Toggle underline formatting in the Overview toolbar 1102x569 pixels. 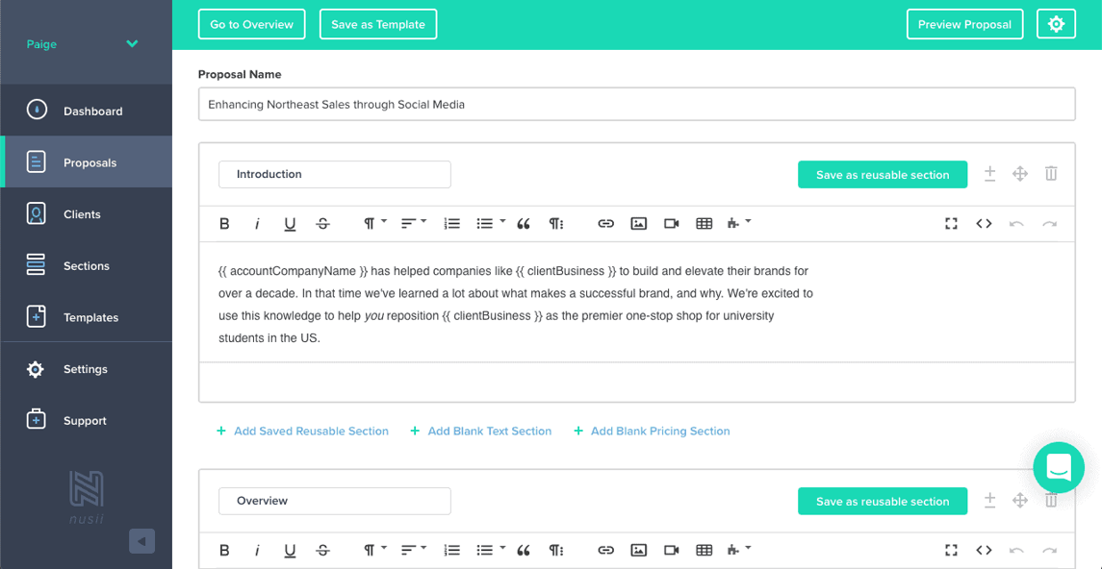pos(290,550)
